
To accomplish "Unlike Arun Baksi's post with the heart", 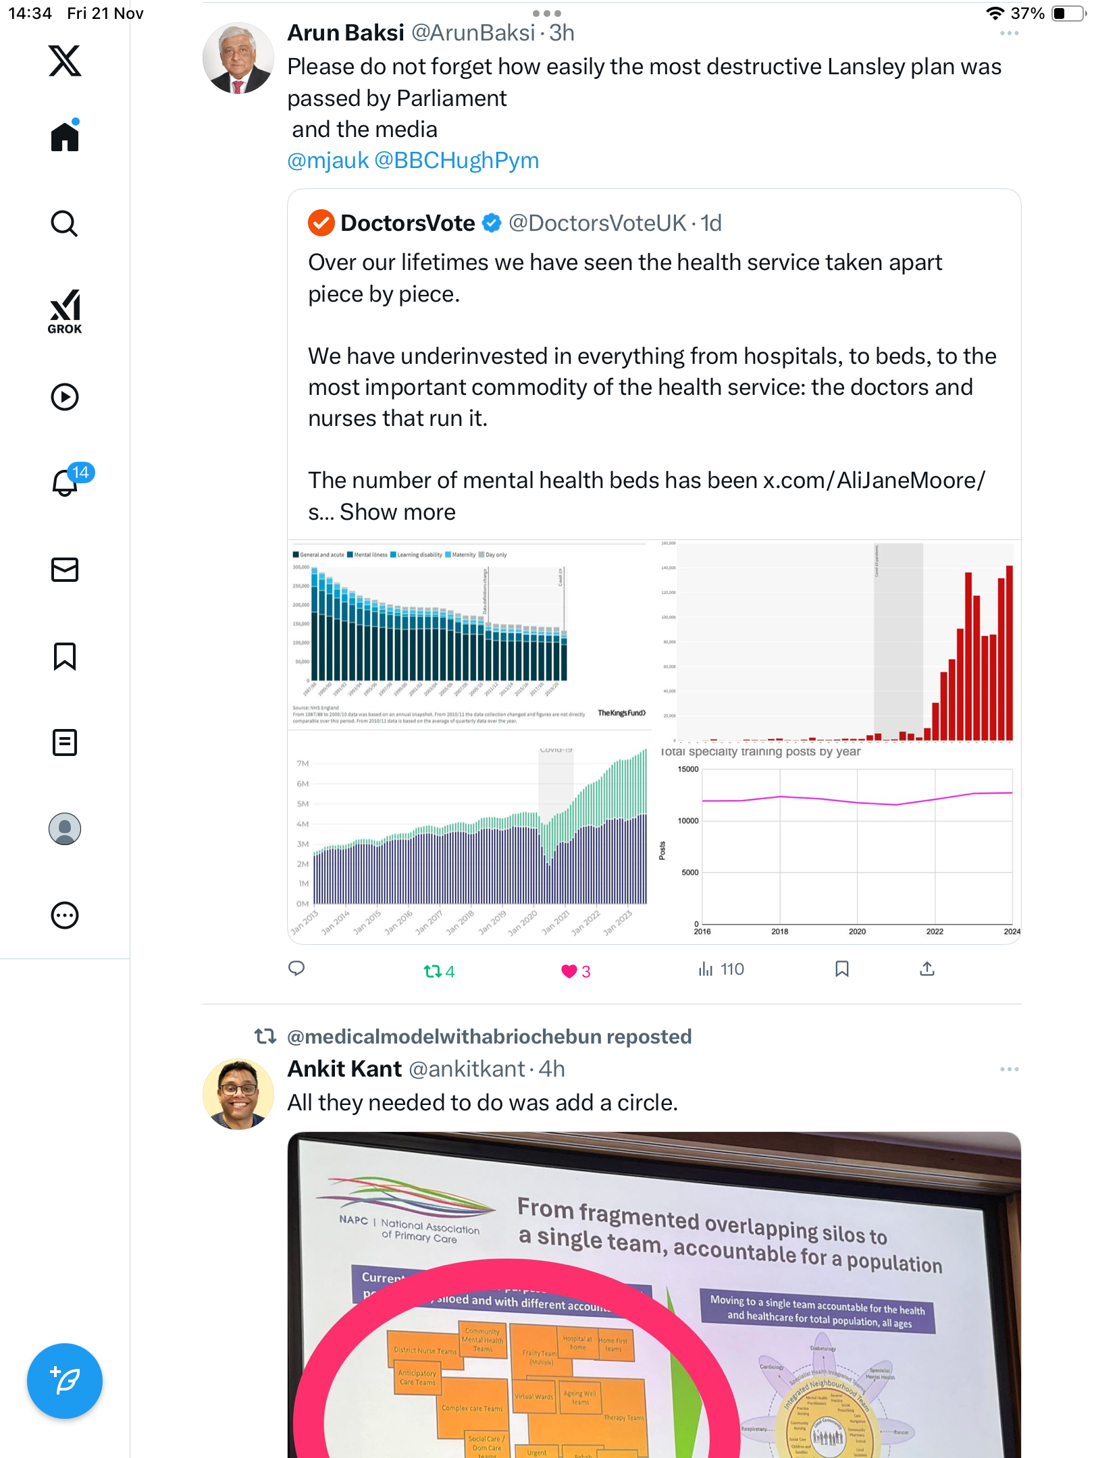I will pos(569,971).
